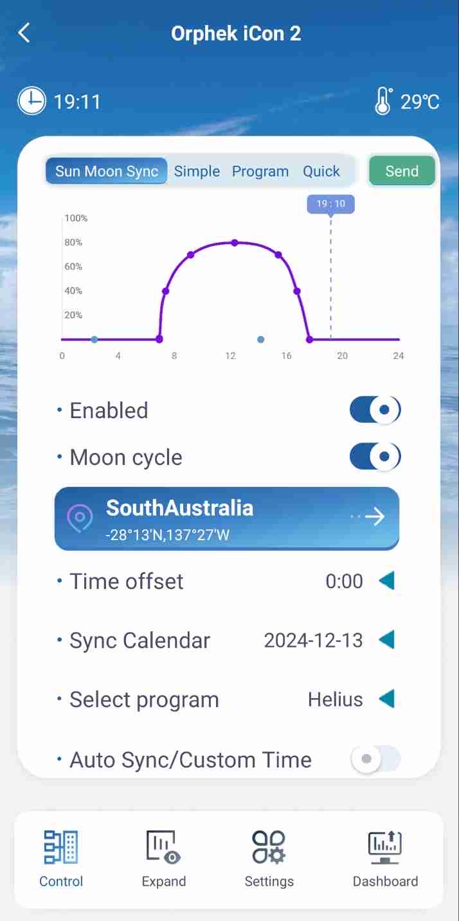Click the 19:10 time marker label
459x921 pixels.
330,204
